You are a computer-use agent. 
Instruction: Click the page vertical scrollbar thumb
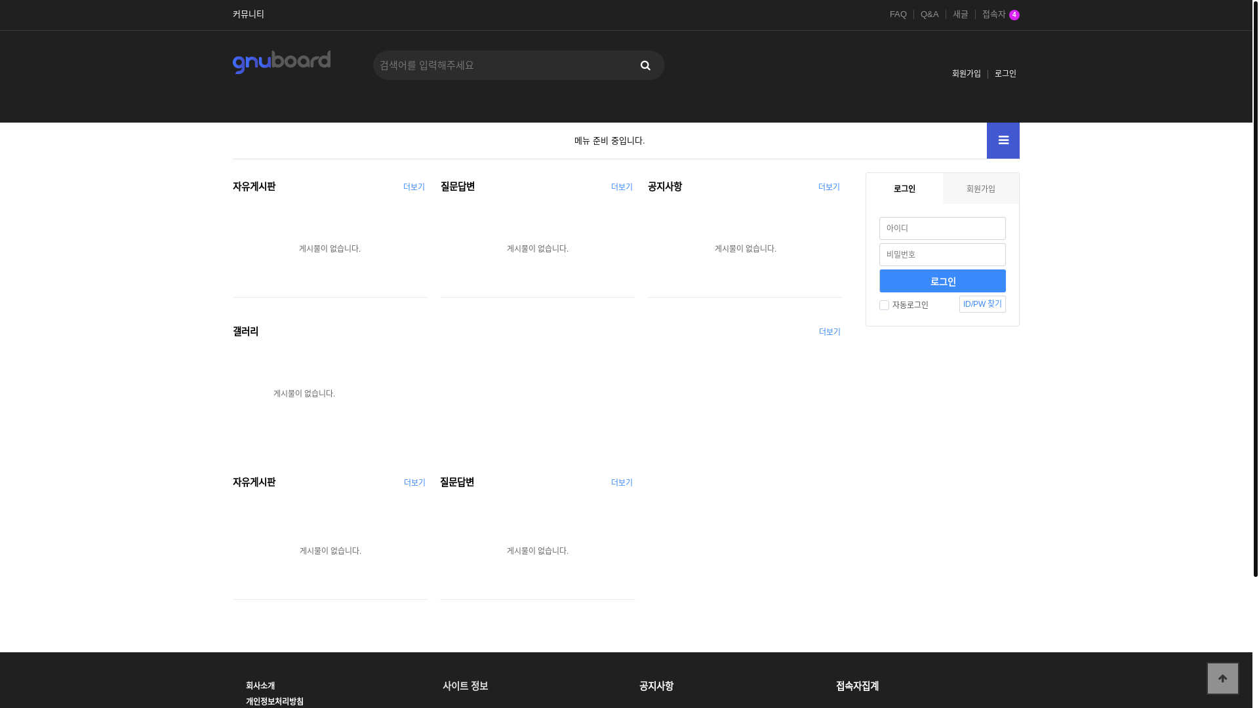[1256, 288]
